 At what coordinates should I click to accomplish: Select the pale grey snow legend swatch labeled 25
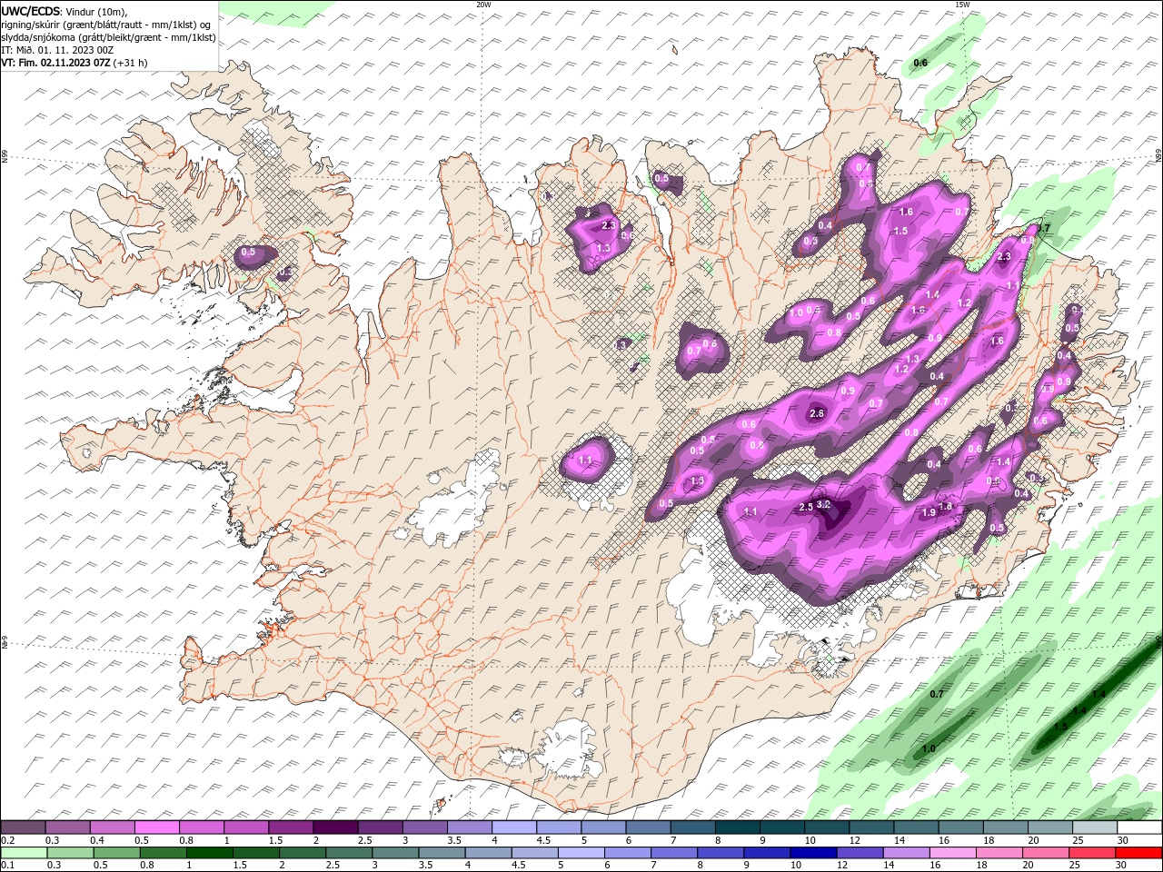1095,827
